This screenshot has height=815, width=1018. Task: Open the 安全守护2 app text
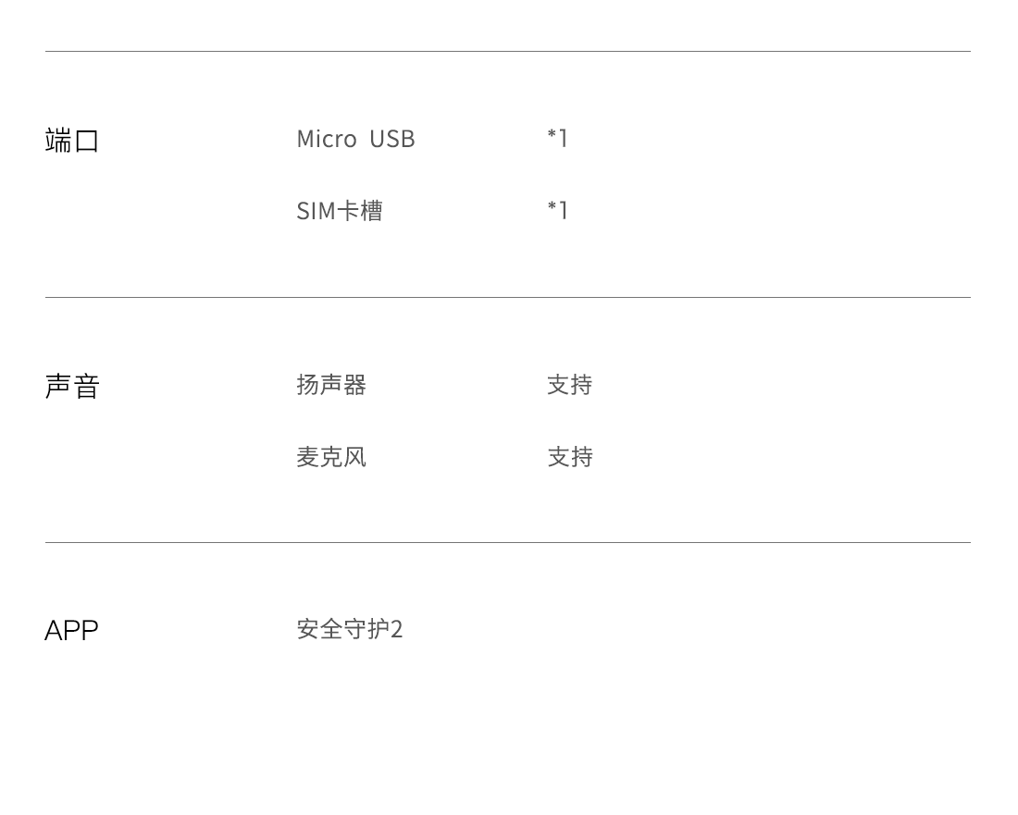[350, 629]
